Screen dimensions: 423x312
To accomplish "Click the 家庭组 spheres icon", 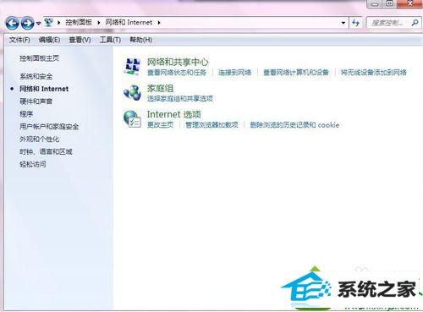I will (132, 93).
